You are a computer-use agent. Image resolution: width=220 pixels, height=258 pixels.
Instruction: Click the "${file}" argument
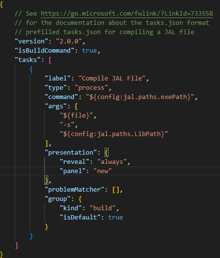tap(76, 116)
